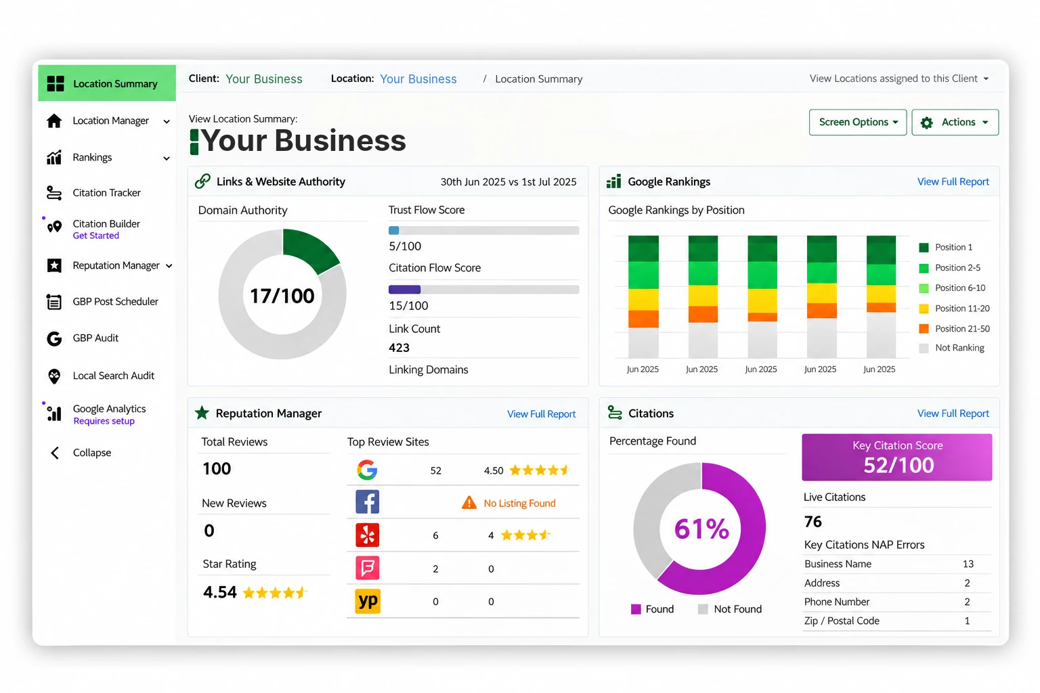Click the Yelp logo in Top Review Sites

tap(368, 535)
